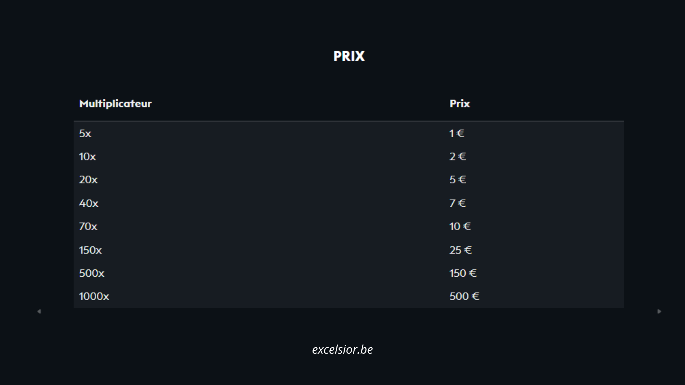The image size is (685, 385).
Task: Select the 150x multiplier entry
Action: point(90,250)
